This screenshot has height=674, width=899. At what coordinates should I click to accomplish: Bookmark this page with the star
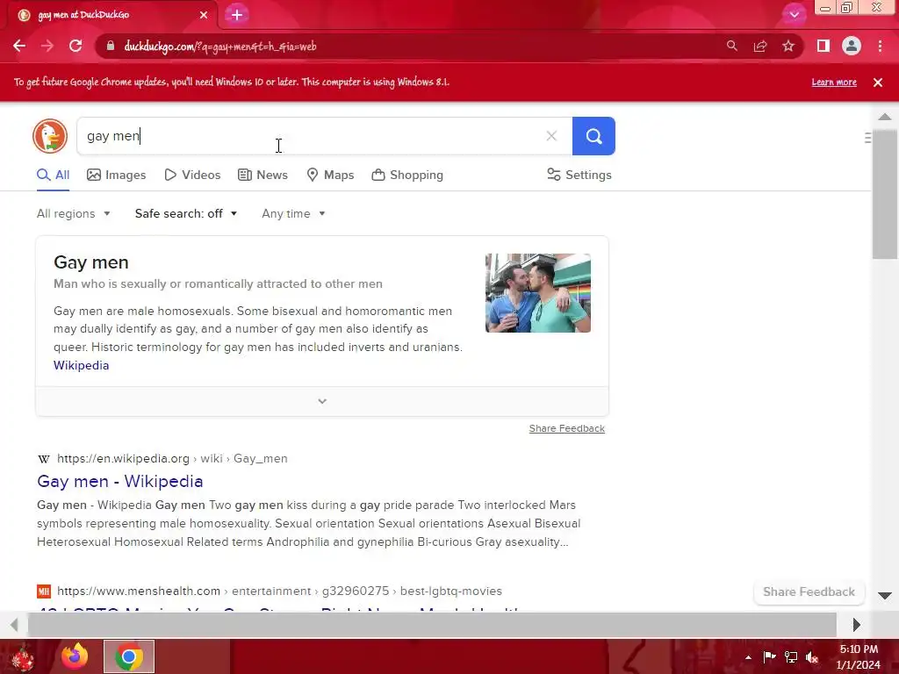(x=788, y=46)
